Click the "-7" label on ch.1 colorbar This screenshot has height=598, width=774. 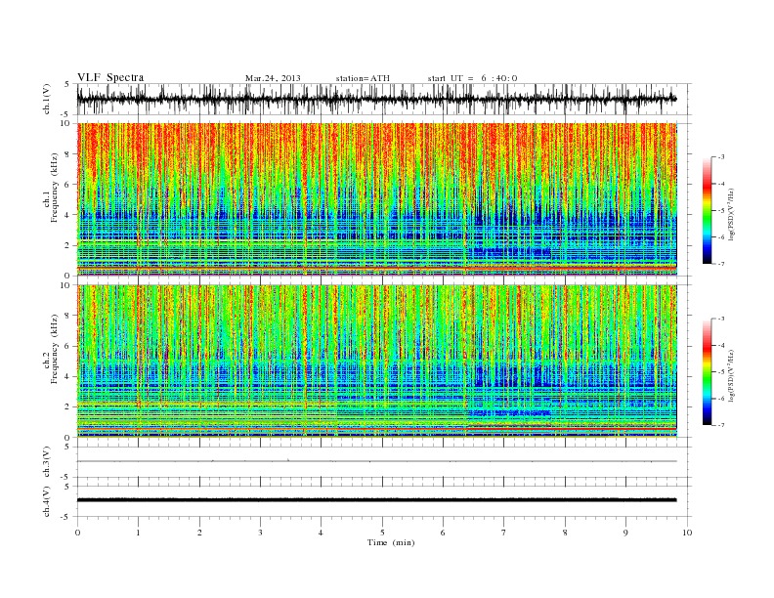pyautogui.click(x=721, y=264)
